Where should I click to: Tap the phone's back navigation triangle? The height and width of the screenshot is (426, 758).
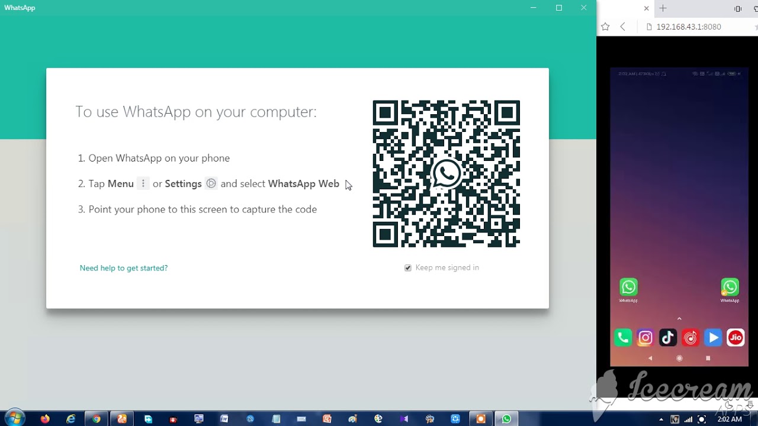point(650,358)
